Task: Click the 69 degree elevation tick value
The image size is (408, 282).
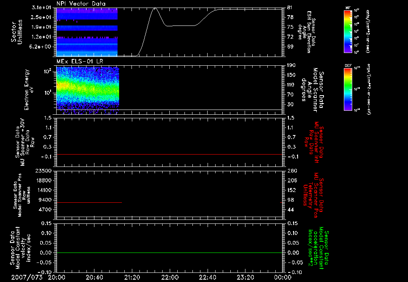Action: tap(290, 47)
